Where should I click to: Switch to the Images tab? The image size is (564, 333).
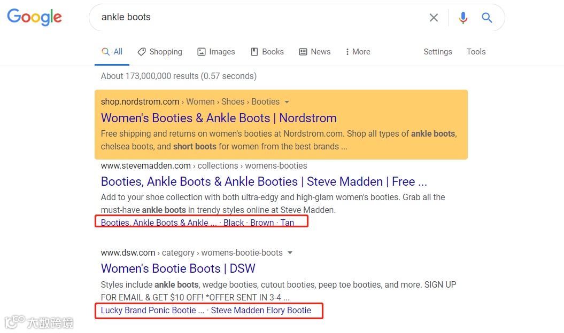pos(216,52)
